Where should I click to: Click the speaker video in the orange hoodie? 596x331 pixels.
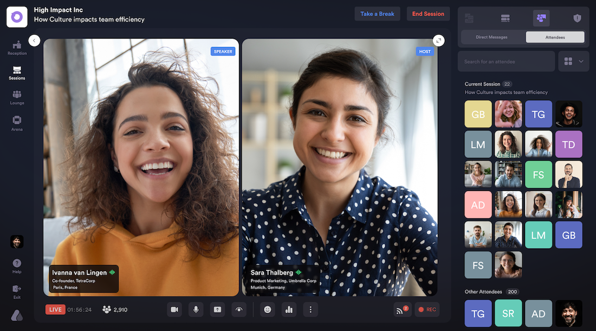[141, 168]
